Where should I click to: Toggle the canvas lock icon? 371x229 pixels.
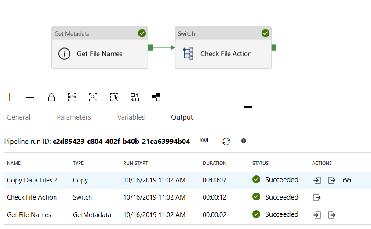(51, 97)
